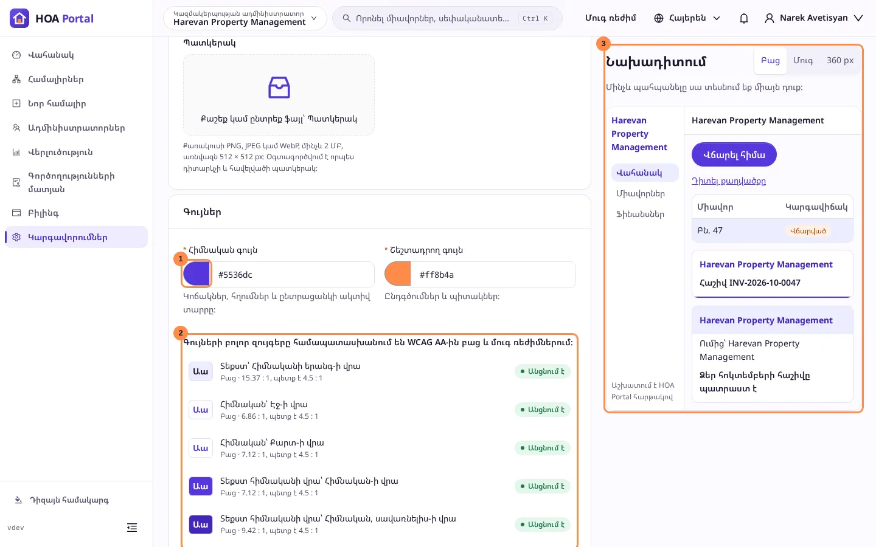Click the Ադմինիստրատորներ users icon
The width and height of the screenshot is (876, 547).
point(16,128)
